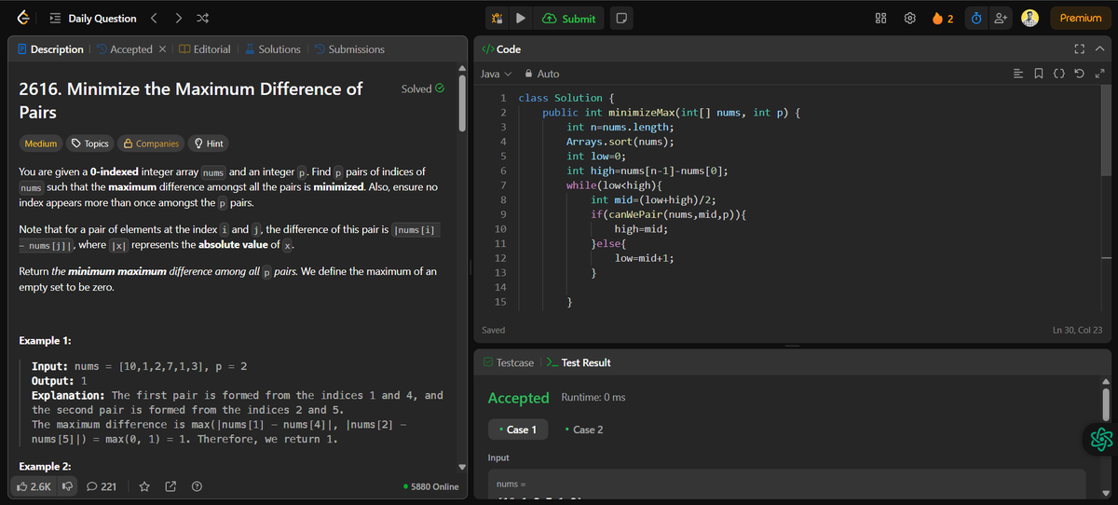Share the problem via the share icon
The height and width of the screenshot is (505, 1118).
click(x=170, y=486)
